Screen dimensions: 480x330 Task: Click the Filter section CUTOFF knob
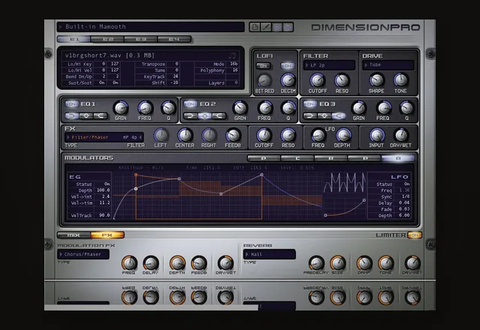(x=317, y=80)
